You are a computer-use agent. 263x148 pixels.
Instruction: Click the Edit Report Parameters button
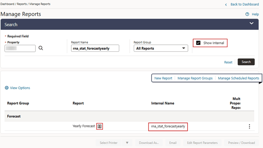click(x=202, y=143)
